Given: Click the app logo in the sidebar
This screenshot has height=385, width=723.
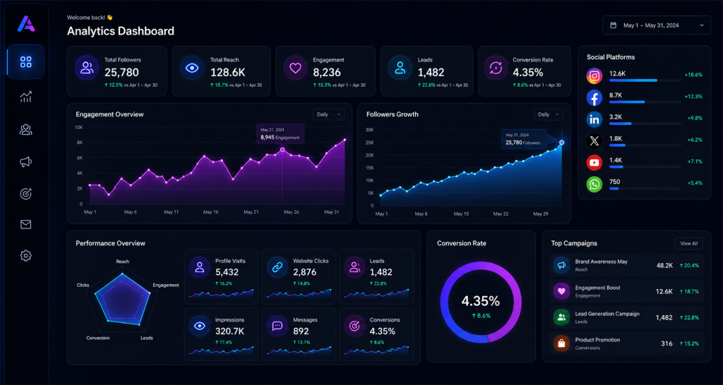Looking at the screenshot, I should tap(26, 23).
